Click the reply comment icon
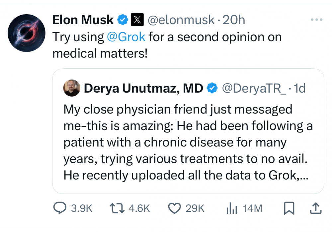Screen dimensions: 332x232 tap(60, 208)
